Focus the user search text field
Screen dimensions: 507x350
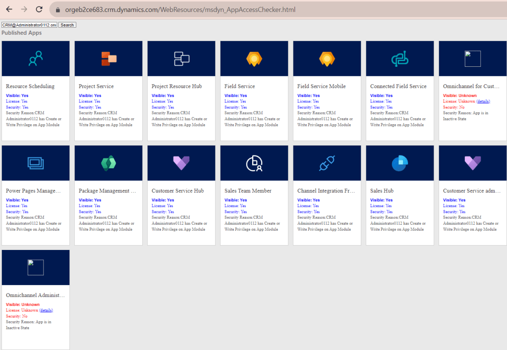[x=29, y=25]
